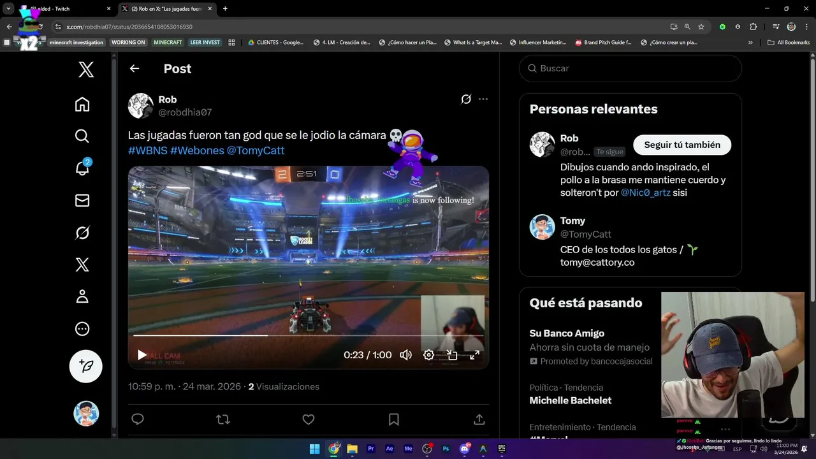Open video settings gear
816x459 pixels.
429,355
